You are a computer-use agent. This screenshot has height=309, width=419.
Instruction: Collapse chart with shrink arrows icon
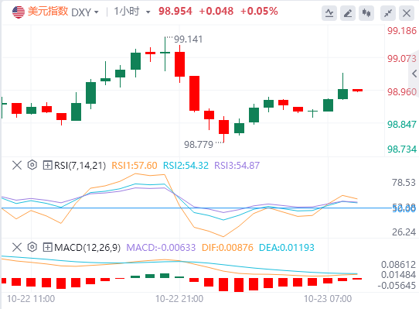(388, 13)
